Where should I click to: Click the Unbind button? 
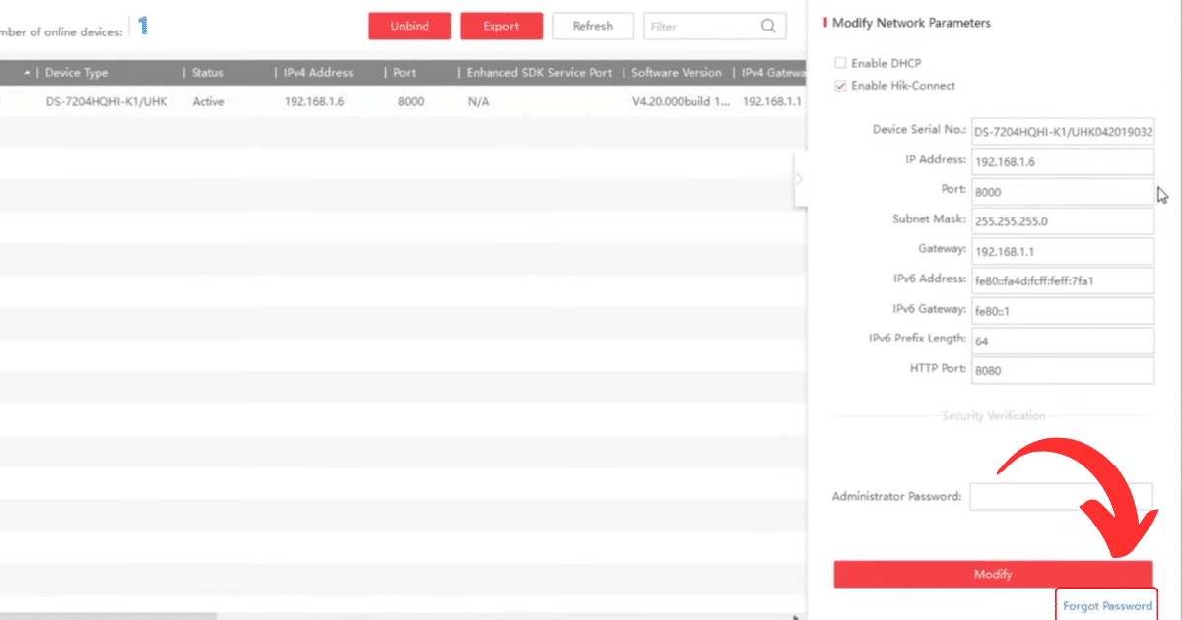tap(410, 27)
